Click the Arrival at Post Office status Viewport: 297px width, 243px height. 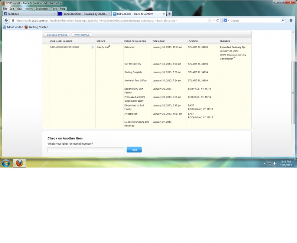tap(136, 81)
